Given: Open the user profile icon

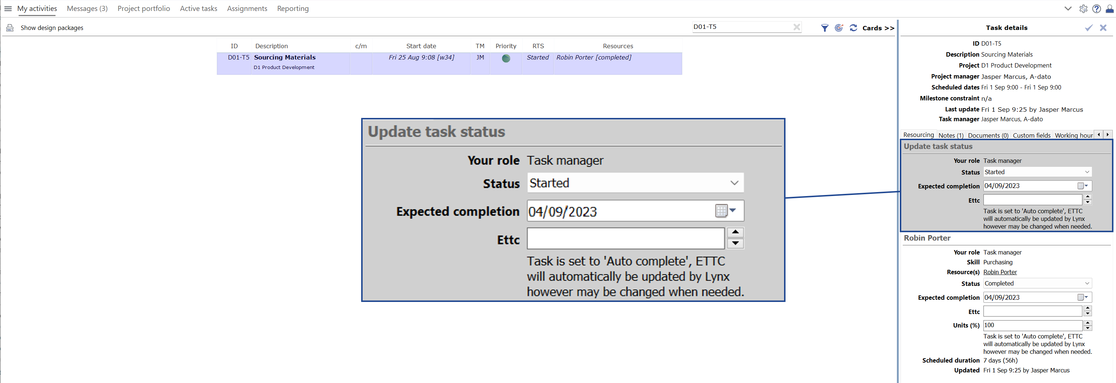Looking at the screenshot, I should click(1109, 9).
